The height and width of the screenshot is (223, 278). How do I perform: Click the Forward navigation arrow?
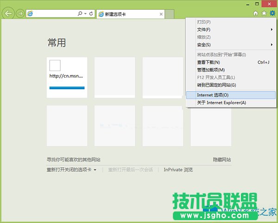tap(20, 13)
